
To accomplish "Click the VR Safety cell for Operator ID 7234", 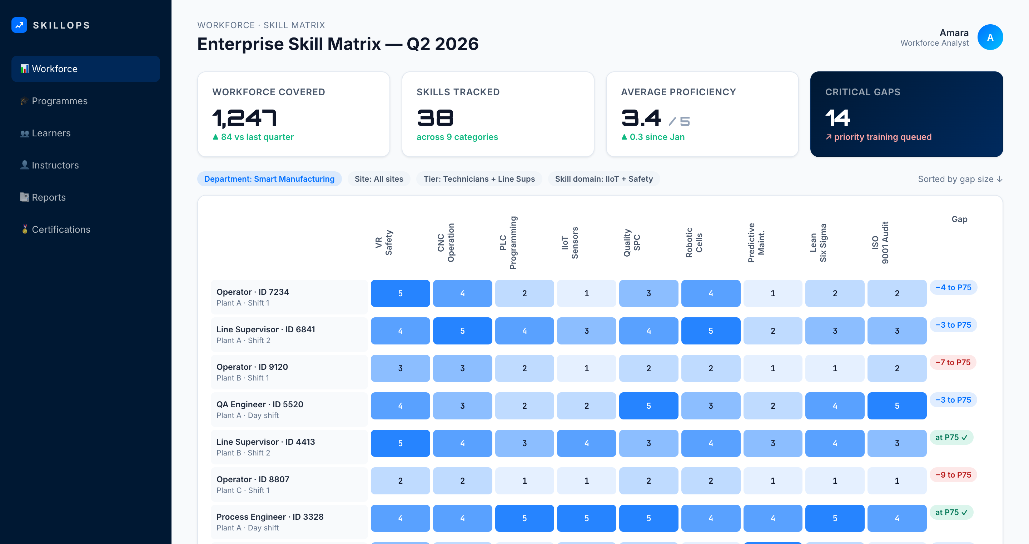I will pos(400,293).
